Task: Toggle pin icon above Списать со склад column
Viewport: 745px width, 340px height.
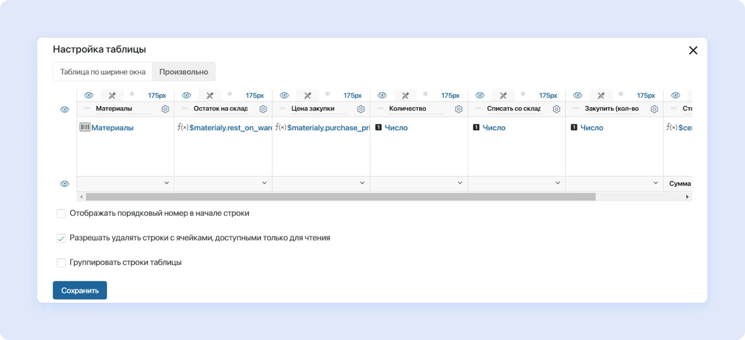Action: point(503,95)
